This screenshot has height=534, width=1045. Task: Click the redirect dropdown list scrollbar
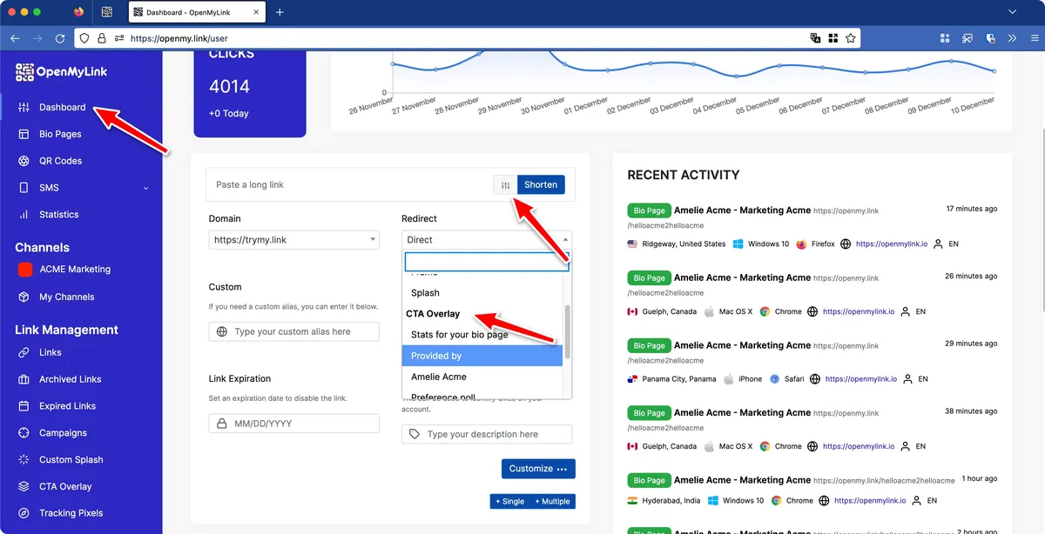[568, 331]
